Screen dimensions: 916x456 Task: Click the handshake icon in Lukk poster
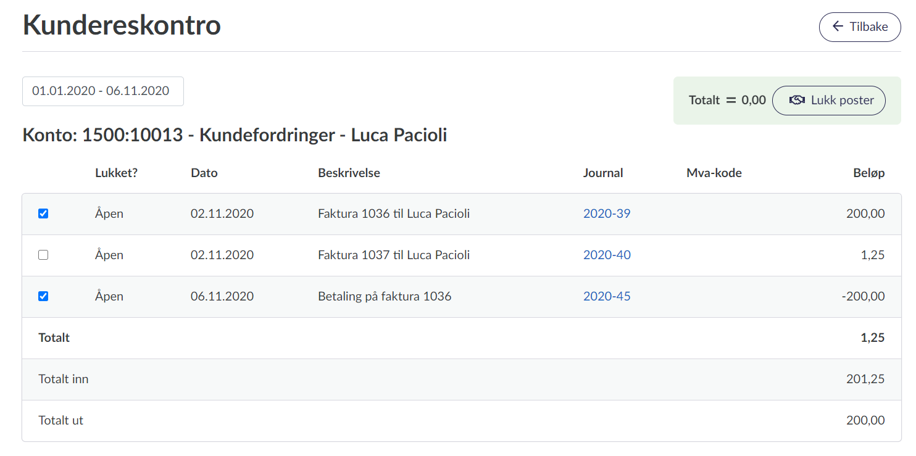pos(797,101)
